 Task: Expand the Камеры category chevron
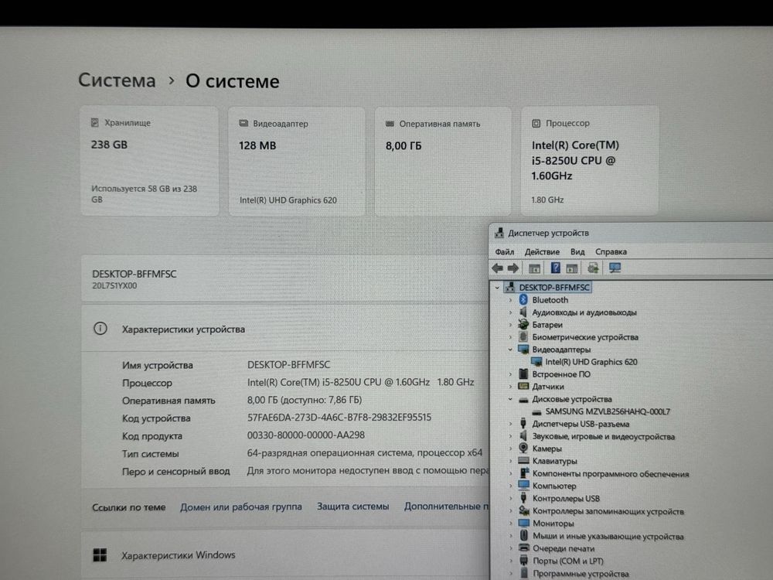tap(510, 449)
